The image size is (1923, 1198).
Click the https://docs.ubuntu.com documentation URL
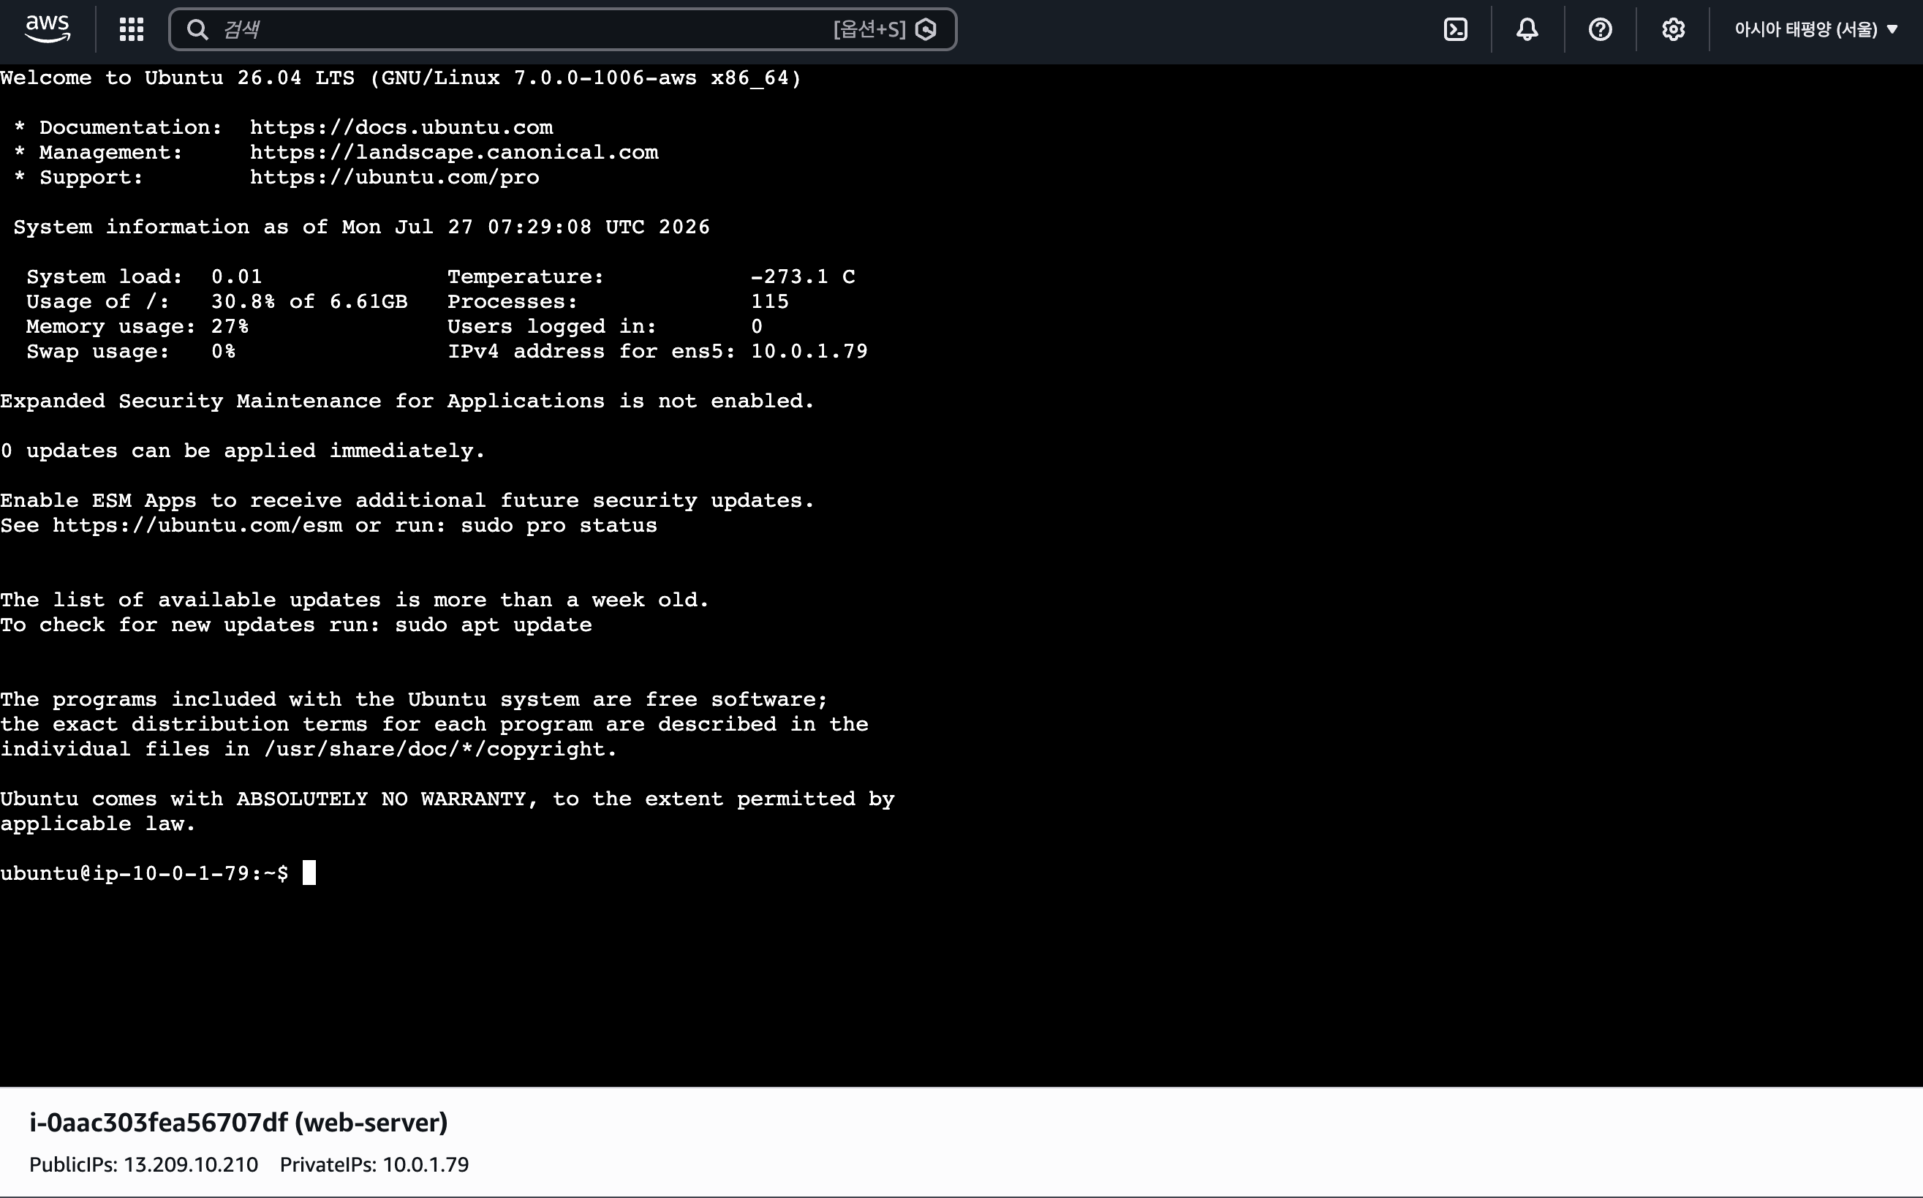pyautogui.click(x=401, y=127)
